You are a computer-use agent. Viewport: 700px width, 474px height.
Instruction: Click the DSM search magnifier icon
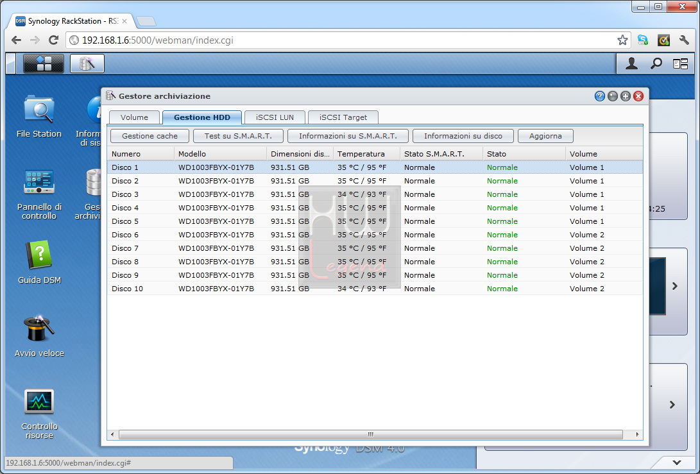coord(656,63)
